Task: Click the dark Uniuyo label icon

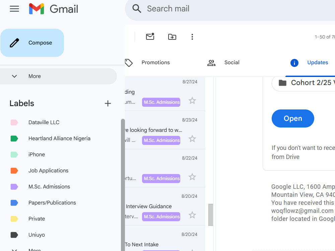Action: click(14, 235)
